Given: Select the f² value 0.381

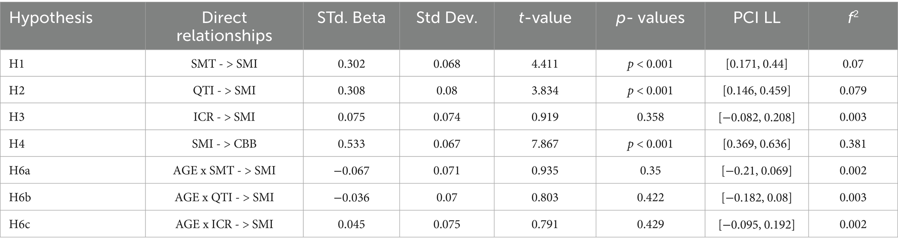Looking at the screenshot, I should click(x=852, y=144).
